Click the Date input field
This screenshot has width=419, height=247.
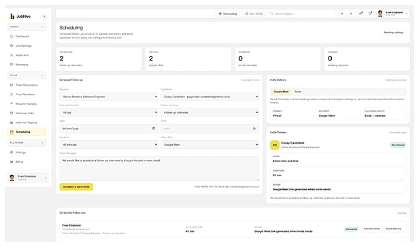109,129
